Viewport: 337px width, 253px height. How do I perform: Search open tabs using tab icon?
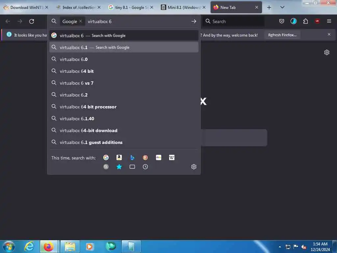[132, 167]
